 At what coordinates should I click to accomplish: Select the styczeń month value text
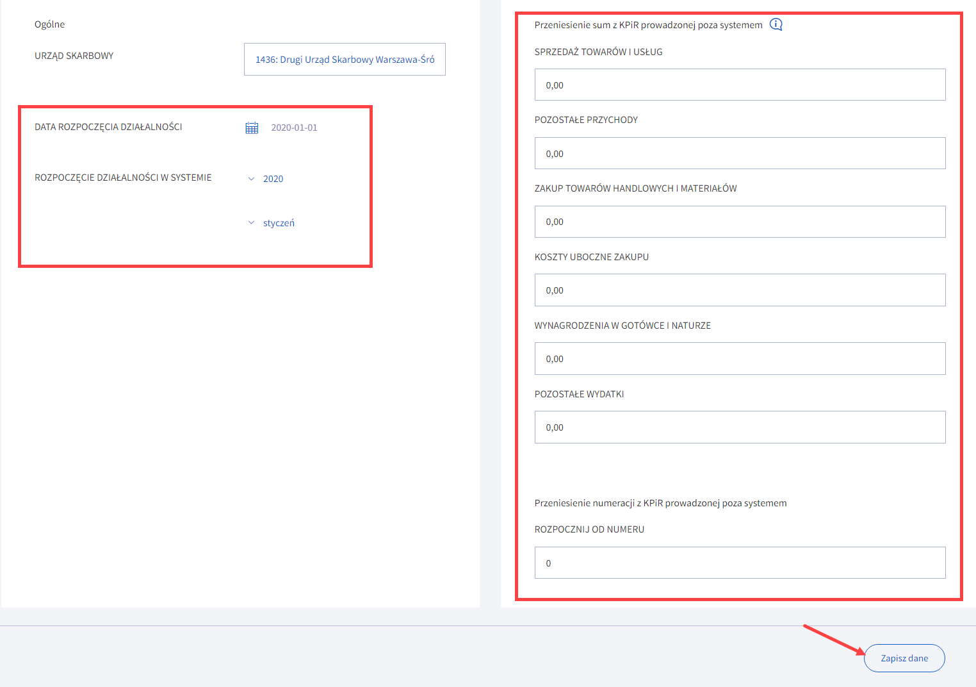click(x=279, y=223)
